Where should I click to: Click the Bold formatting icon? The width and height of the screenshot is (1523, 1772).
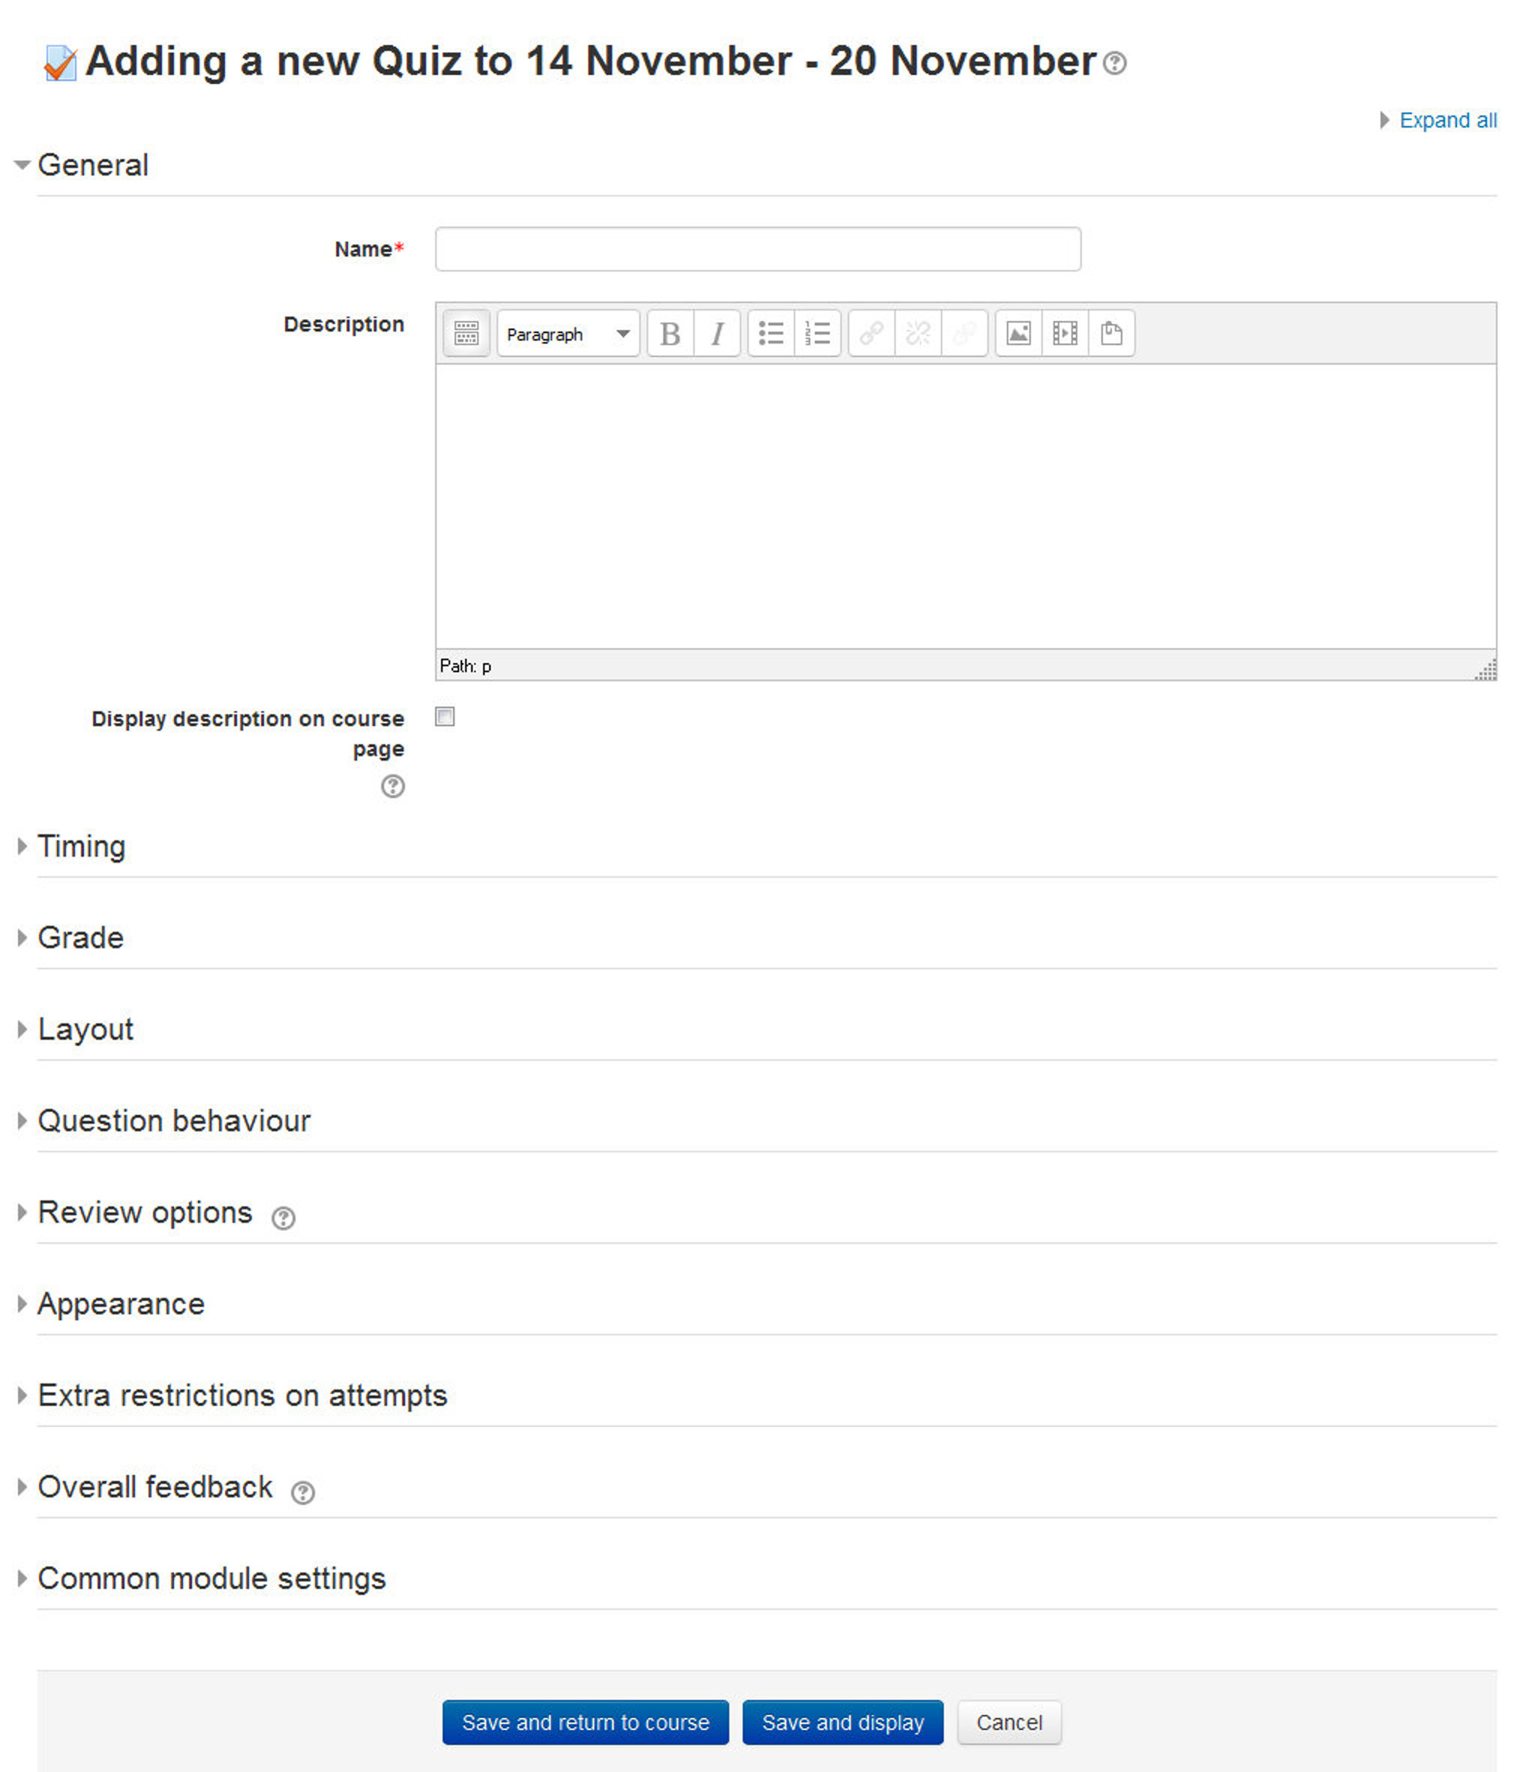pos(671,335)
